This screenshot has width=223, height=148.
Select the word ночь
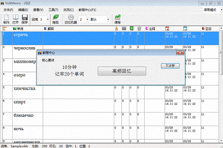click(19, 129)
